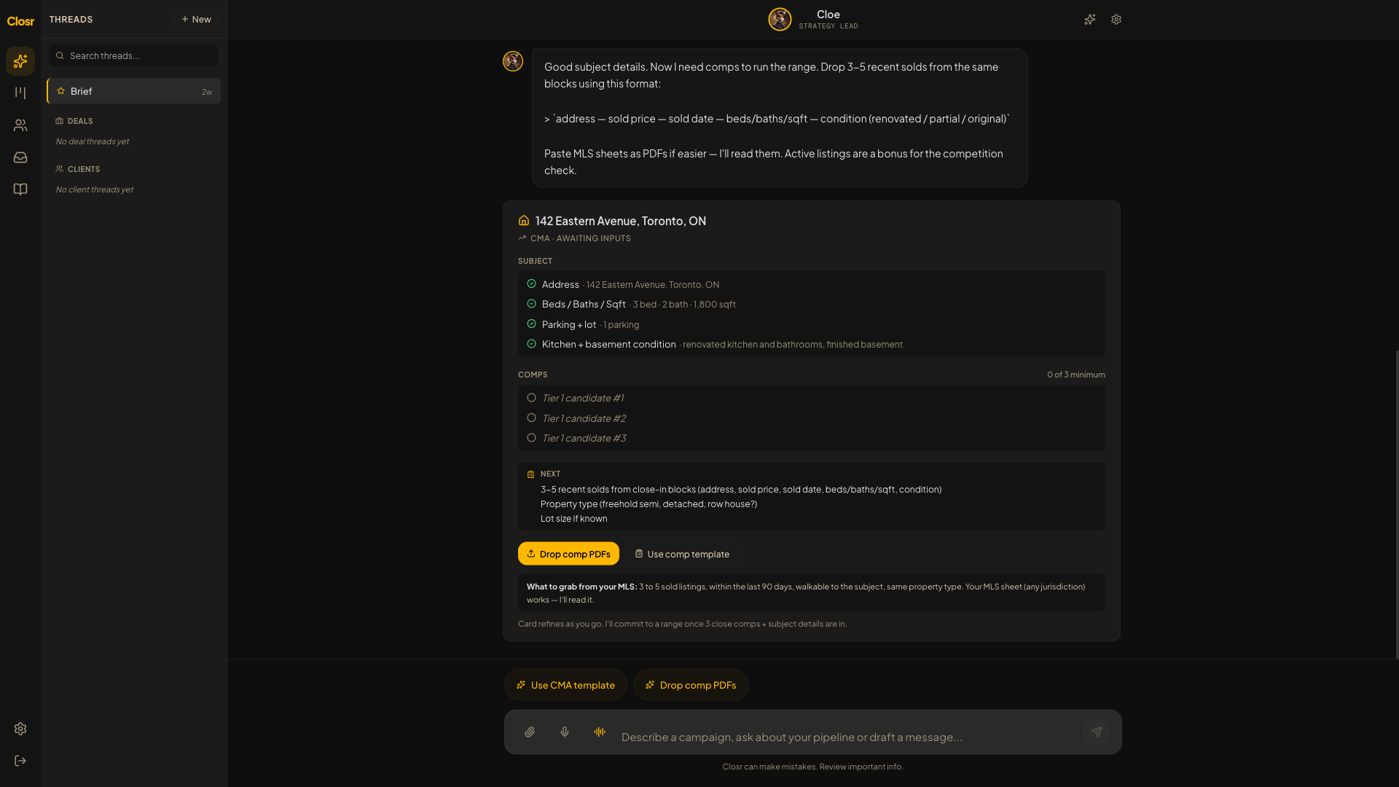The image size is (1399, 787).
Task: Create a New thread
Action: (x=196, y=19)
